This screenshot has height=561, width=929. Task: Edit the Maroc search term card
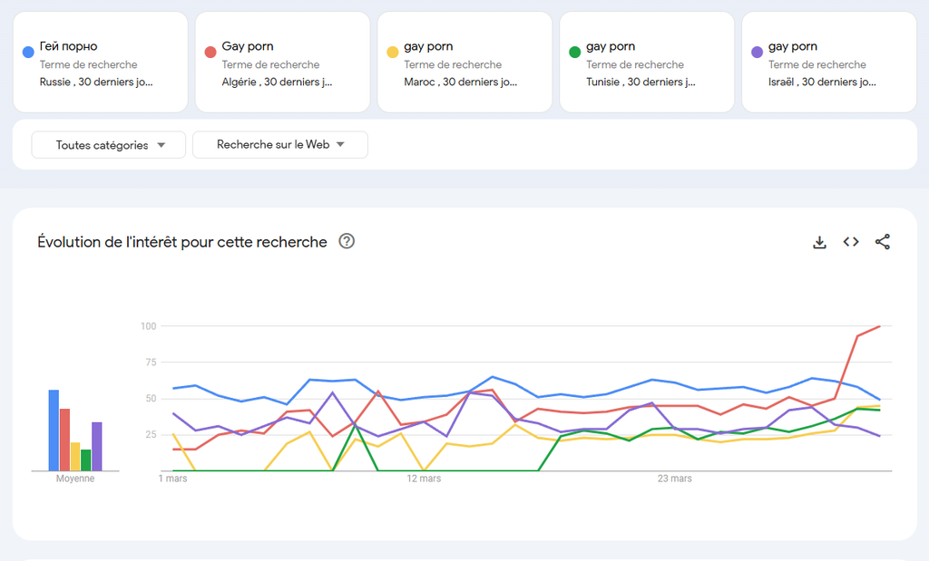(464, 63)
